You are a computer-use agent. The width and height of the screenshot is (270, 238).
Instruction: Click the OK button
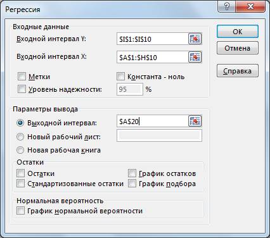[x=238, y=32]
